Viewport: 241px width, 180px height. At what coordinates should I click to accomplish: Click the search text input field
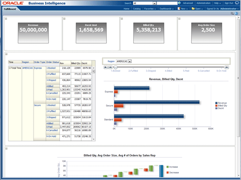tap(167, 3)
